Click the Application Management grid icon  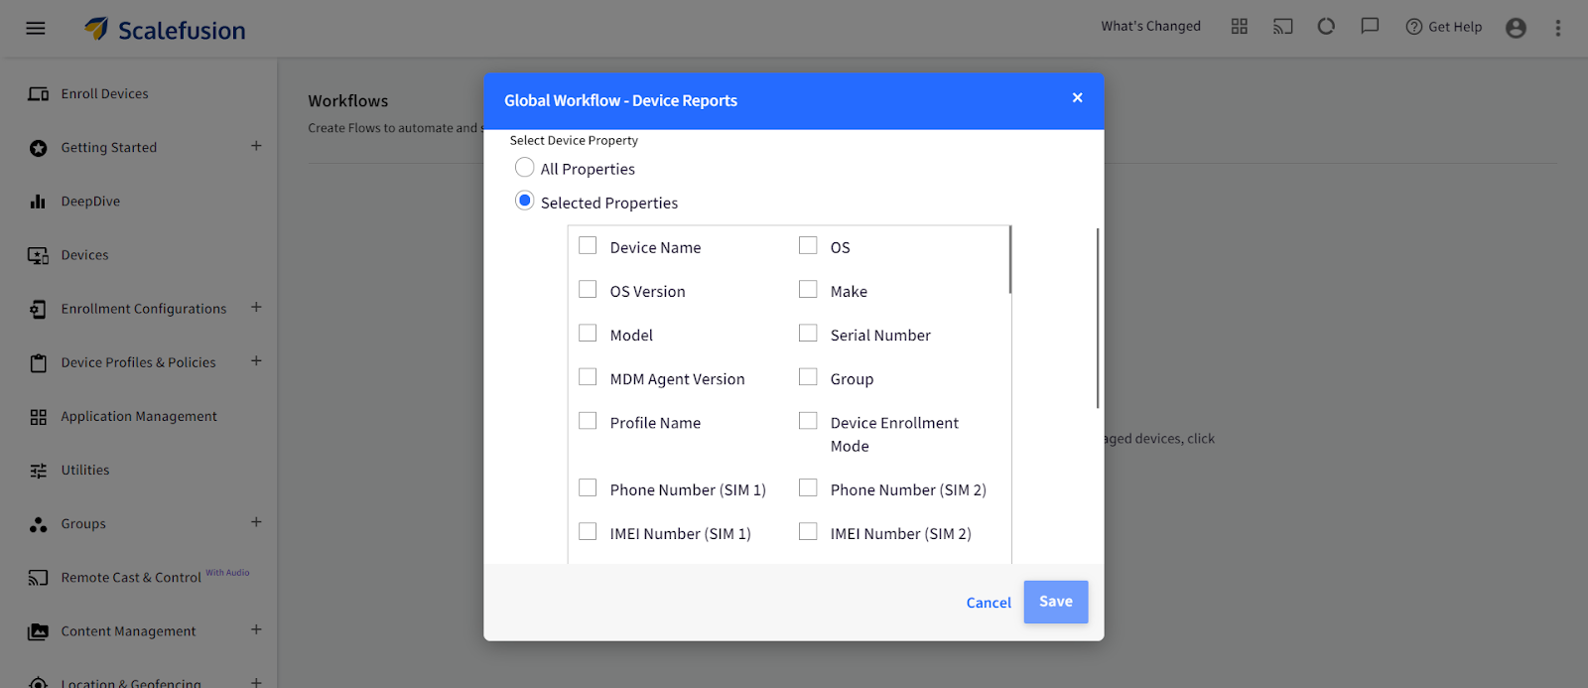pos(38,417)
